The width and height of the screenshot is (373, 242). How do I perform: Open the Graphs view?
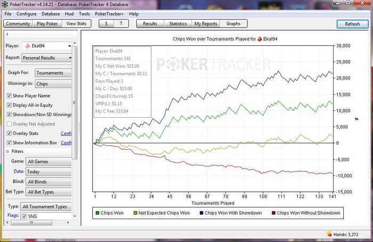tap(233, 23)
